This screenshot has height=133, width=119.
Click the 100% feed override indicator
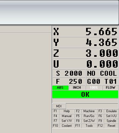pos(94,88)
